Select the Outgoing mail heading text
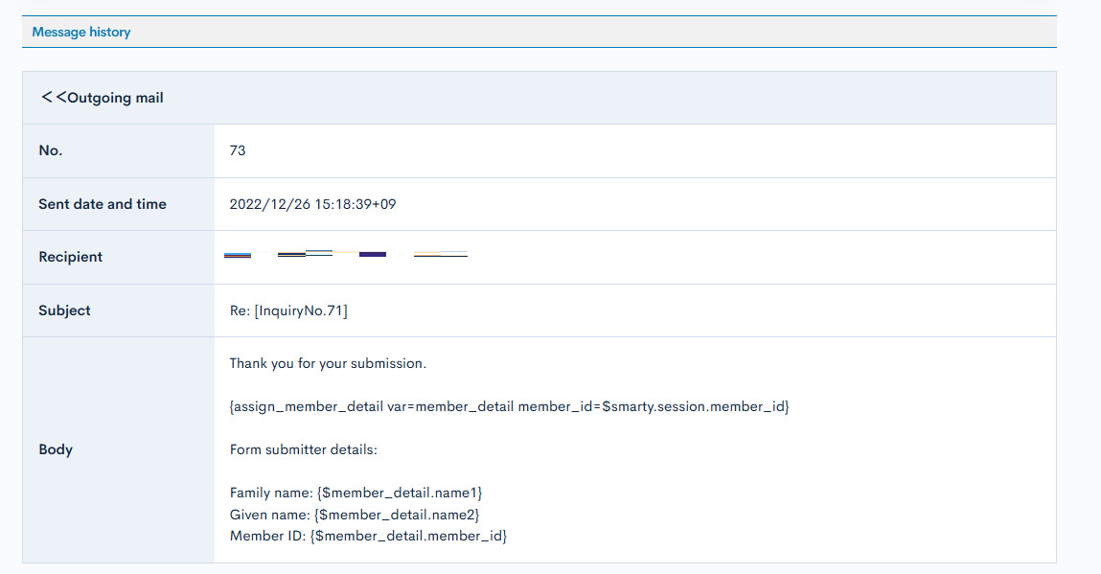The height and width of the screenshot is (574, 1101). [x=115, y=98]
